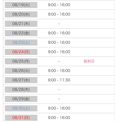Select the blue 08/23(土) Saturday label
The image size is (115, 122).
[x=21, y=42]
